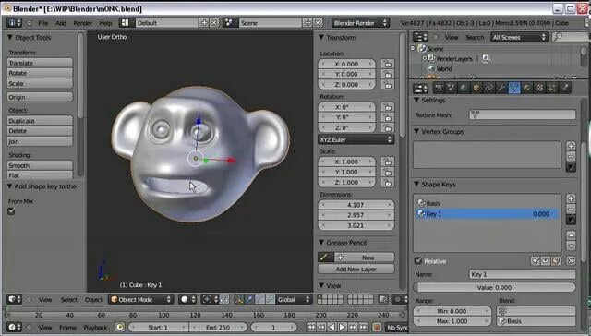Viewport: 591px width, 336px height.
Task: Toggle the Scale Z lock
Action: point(388,183)
